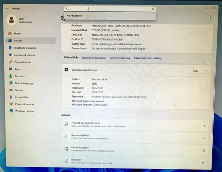Click the Installed RAM 8.00 GB value

click(x=105, y=30)
